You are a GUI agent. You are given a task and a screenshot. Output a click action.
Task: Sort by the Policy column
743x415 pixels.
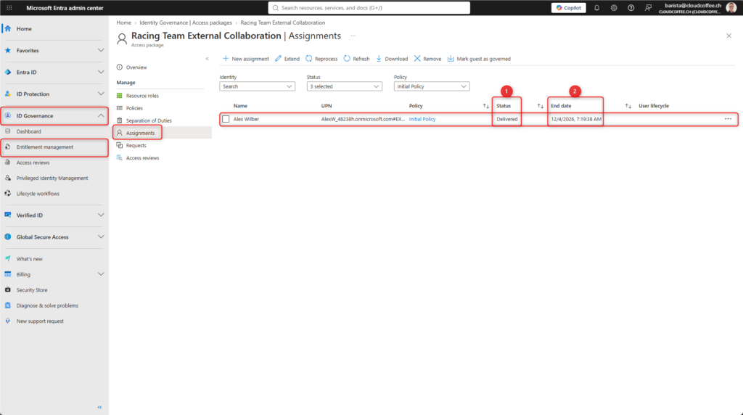click(485, 106)
